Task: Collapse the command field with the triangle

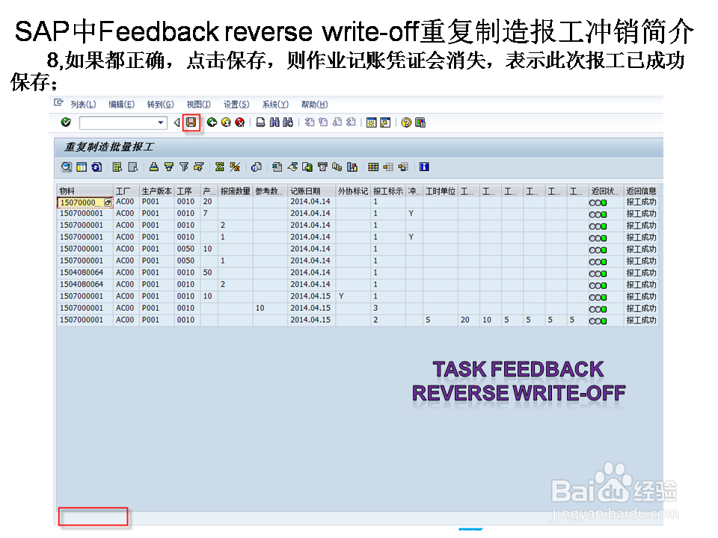Action: click(177, 123)
